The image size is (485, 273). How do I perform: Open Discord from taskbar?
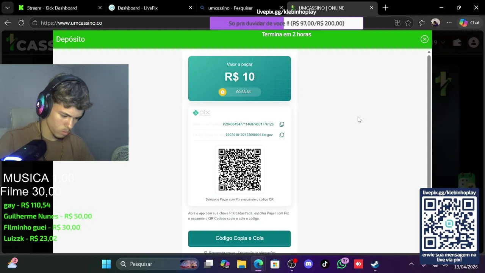[308, 264]
